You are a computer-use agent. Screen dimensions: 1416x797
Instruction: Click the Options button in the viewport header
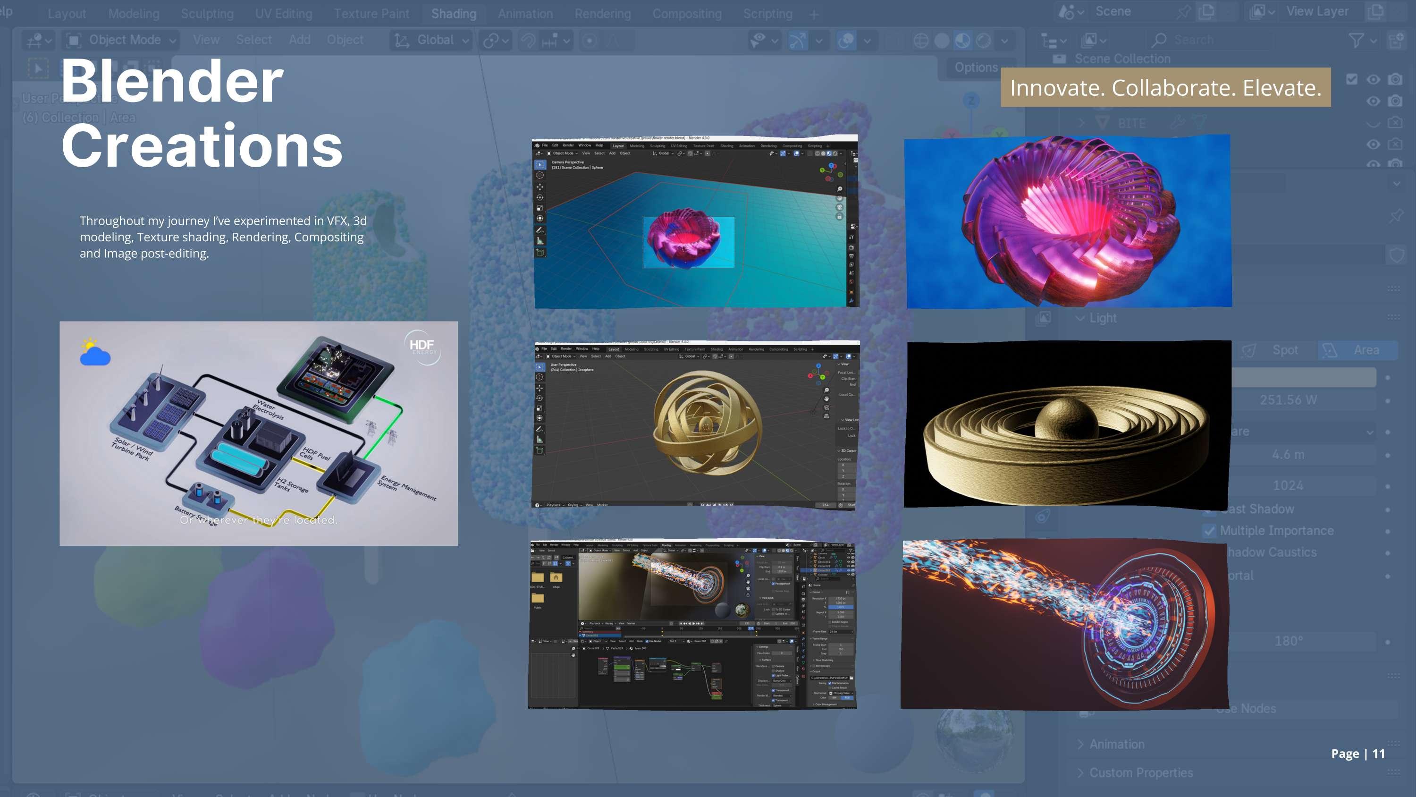(976, 67)
